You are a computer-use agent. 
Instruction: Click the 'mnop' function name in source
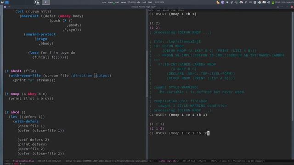tap(15, 94)
